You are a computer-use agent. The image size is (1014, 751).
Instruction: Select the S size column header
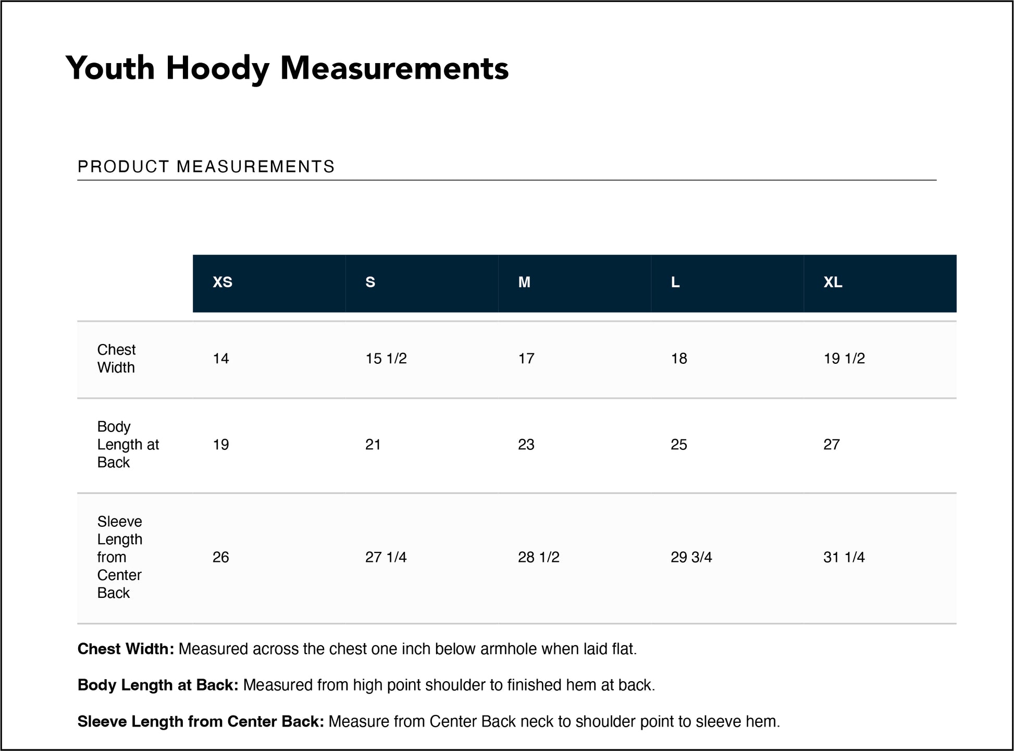click(x=370, y=282)
